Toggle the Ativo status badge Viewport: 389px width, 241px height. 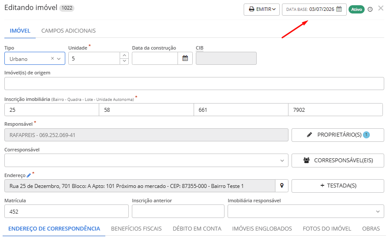(x=356, y=10)
